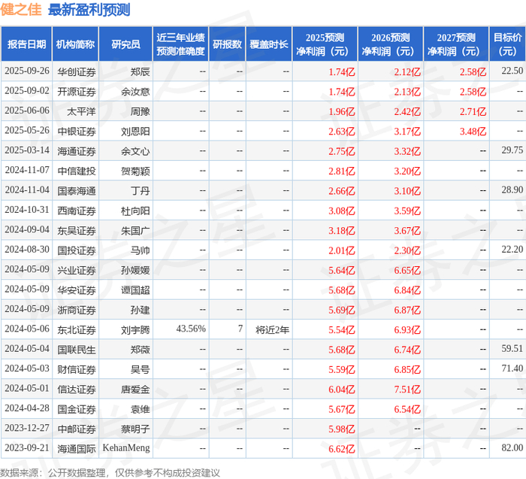Select 国联民生 institution cell

click(x=77, y=350)
